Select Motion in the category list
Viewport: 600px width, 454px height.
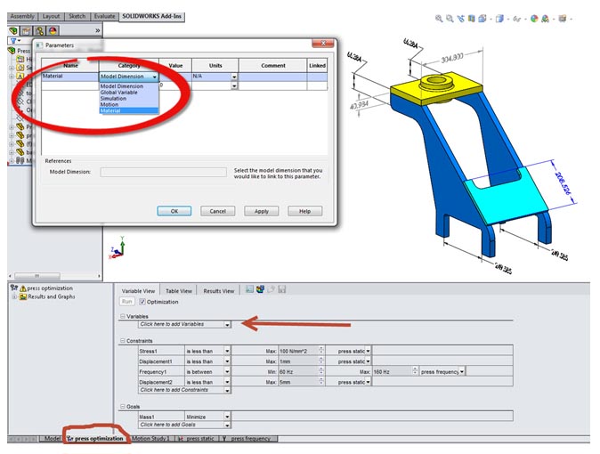(x=128, y=104)
